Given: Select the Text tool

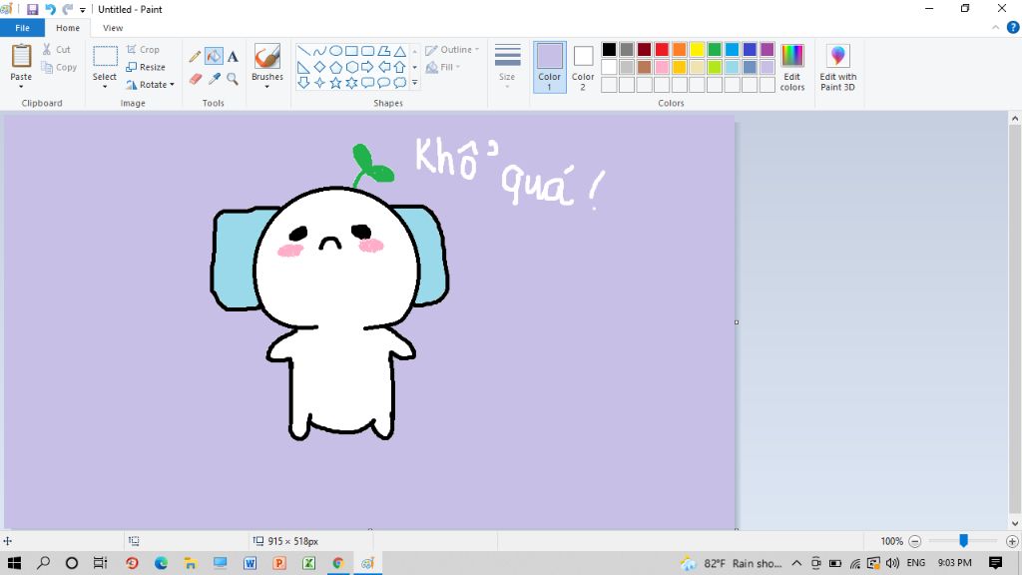Looking at the screenshot, I should coord(233,57).
